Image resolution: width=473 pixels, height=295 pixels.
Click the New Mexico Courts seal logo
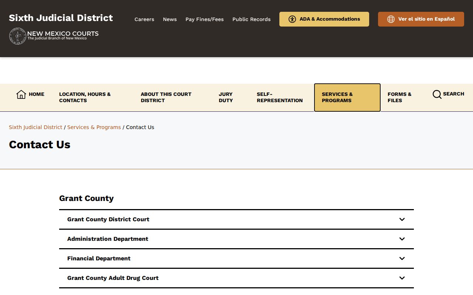(x=17, y=36)
